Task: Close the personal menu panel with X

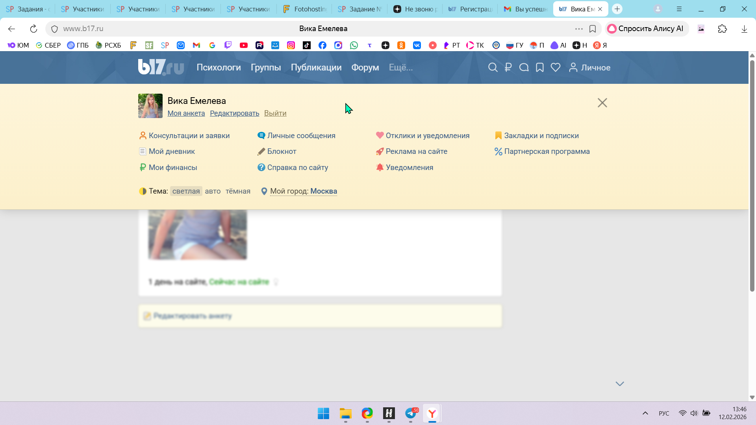Action: pos(602,103)
